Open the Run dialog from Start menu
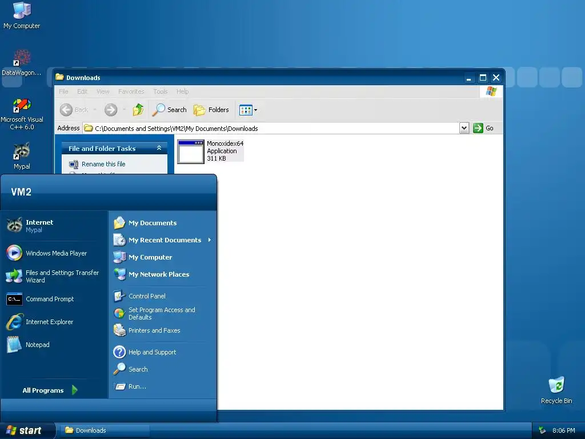Screen dimensions: 585x439 163,386
